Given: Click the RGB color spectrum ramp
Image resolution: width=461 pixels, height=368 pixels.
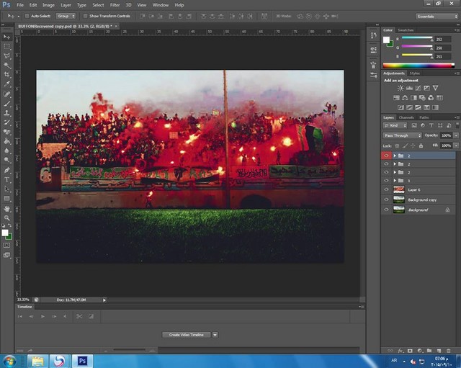Looking at the screenshot, I should [x=419, y=66].
